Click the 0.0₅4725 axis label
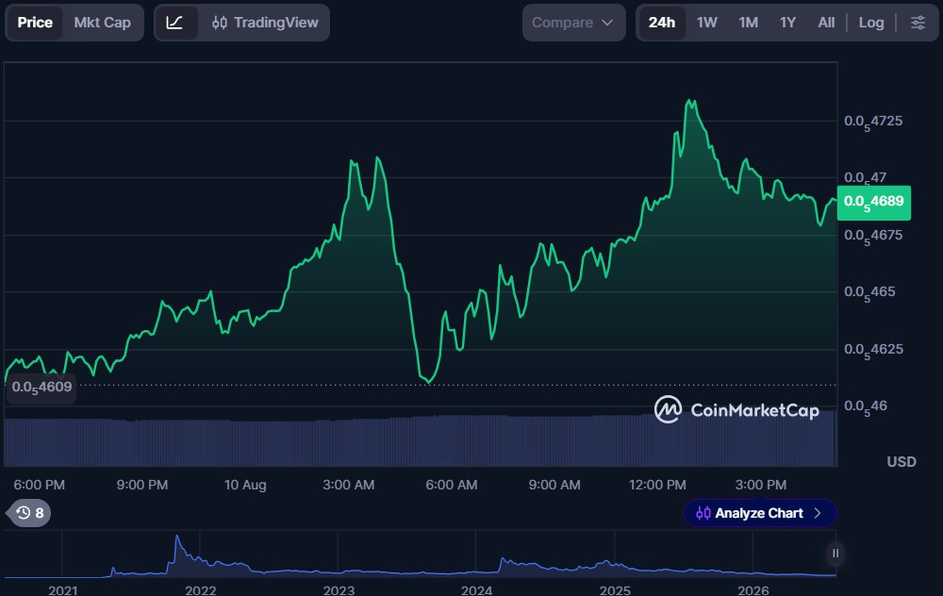 click(873, 122)
